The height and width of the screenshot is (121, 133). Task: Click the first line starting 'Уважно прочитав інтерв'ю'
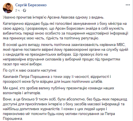click(x=54, y=17)
